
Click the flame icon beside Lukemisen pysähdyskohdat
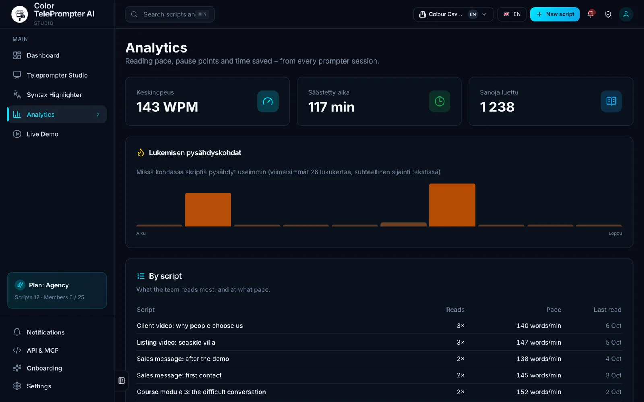[141, 153]
